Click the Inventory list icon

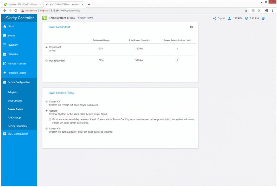coord(5,45)
